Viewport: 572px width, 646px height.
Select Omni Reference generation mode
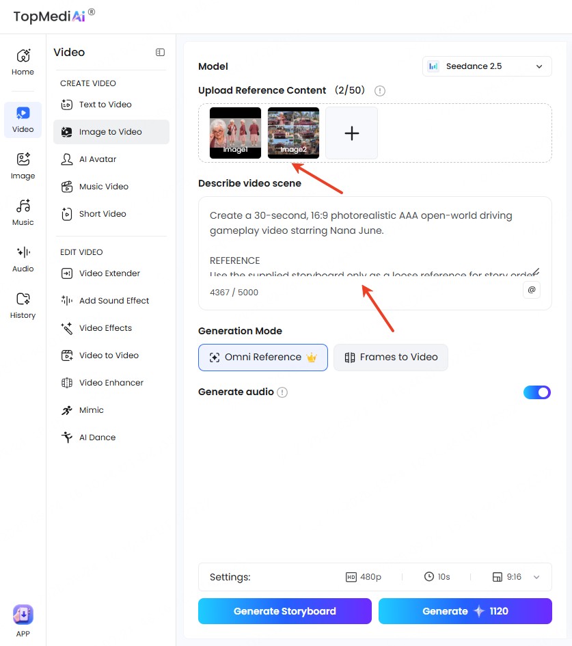click(x=262, y=358)
